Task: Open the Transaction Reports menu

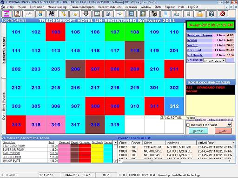Action: tap(82, 7)
